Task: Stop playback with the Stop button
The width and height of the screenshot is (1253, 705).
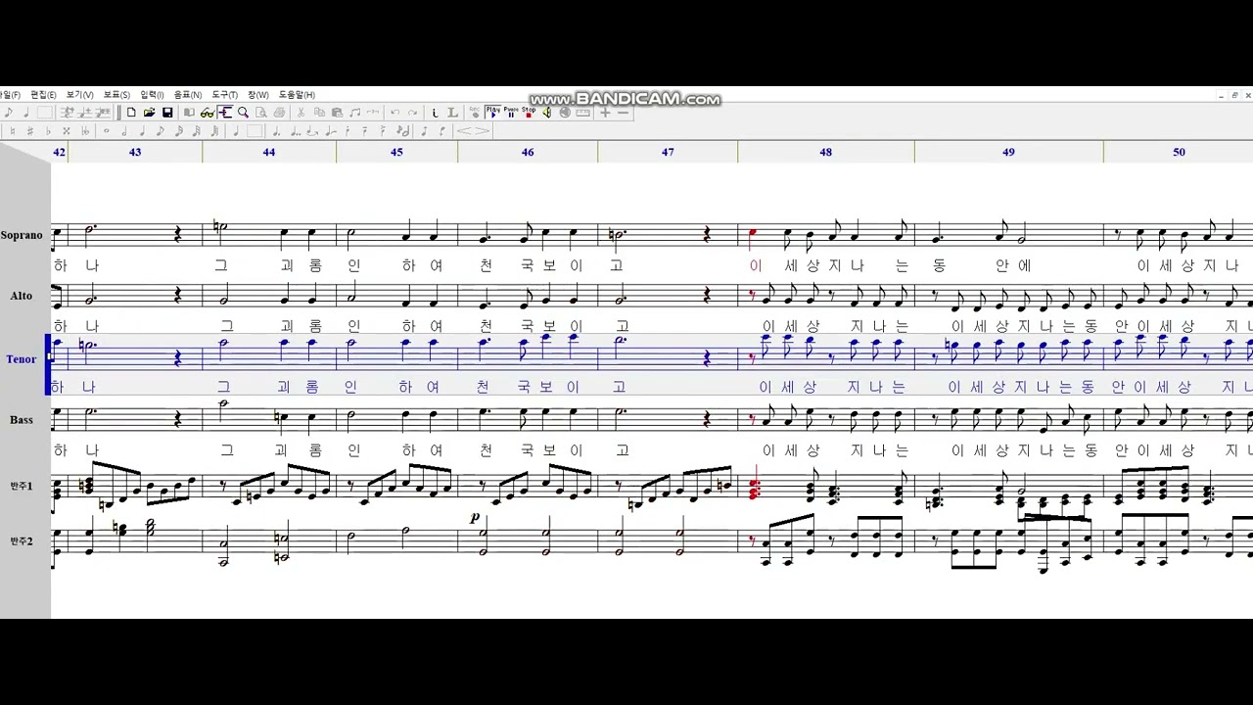Action: pos(529,113)
